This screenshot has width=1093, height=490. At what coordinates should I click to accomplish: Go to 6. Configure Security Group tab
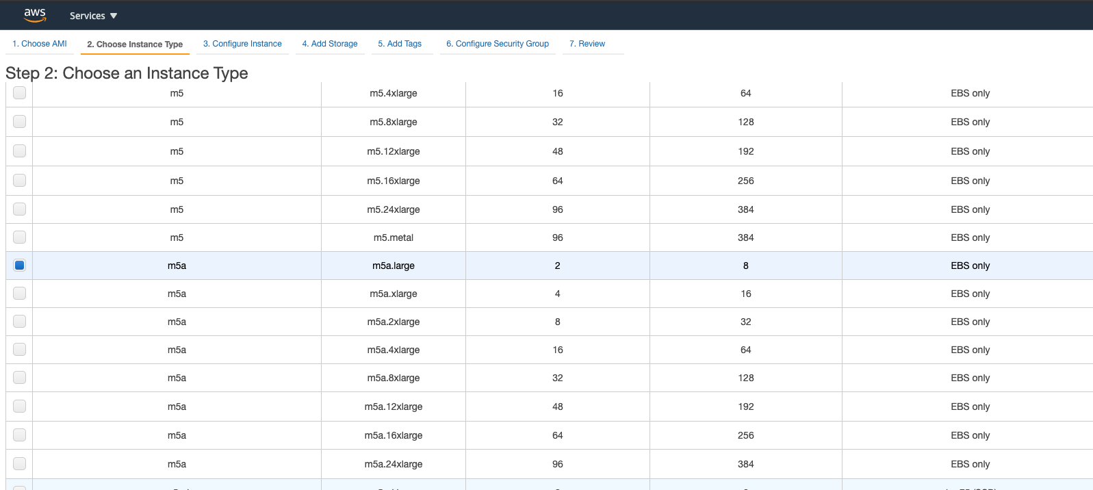click(498, 44)
